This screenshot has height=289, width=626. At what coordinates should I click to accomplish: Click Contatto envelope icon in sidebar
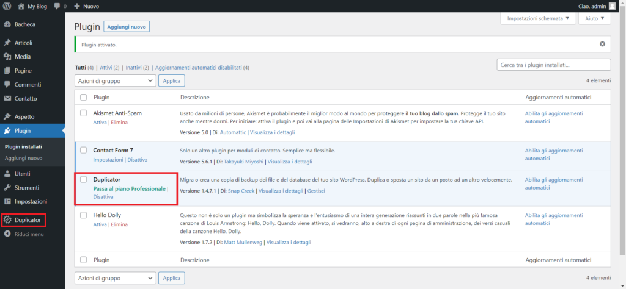7,98
